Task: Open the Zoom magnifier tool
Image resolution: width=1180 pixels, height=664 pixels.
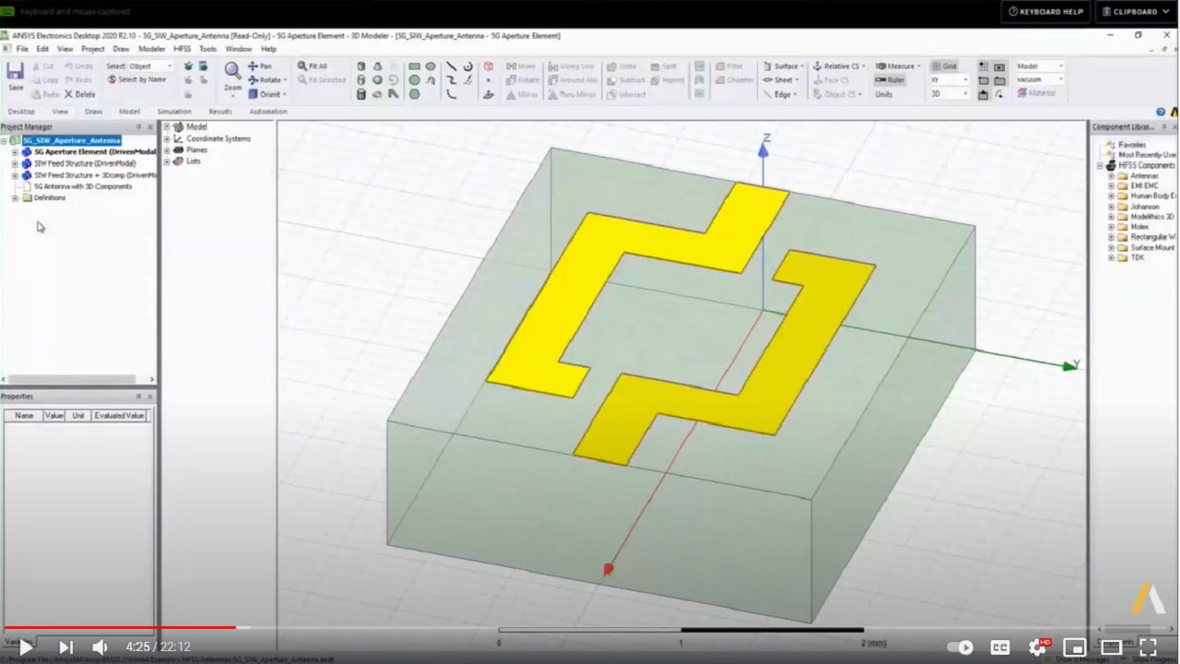Action: [232, 76]
